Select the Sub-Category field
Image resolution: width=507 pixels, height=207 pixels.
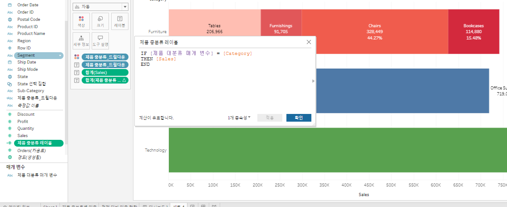[x=31, y=91]
